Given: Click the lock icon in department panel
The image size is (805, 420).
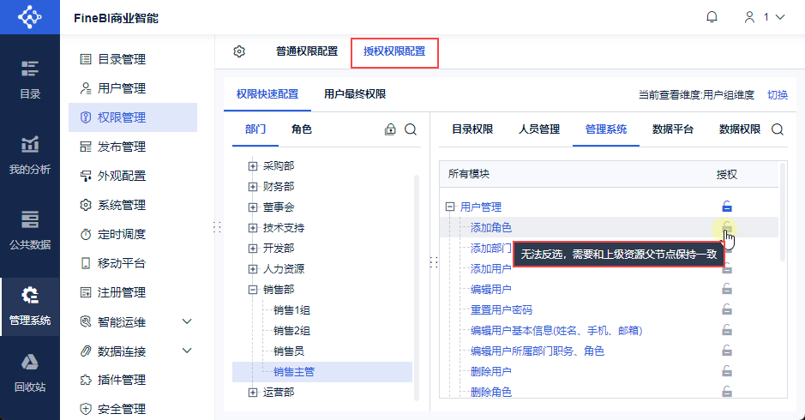Looking at the screenshot, I should click(x=390, y=129).
